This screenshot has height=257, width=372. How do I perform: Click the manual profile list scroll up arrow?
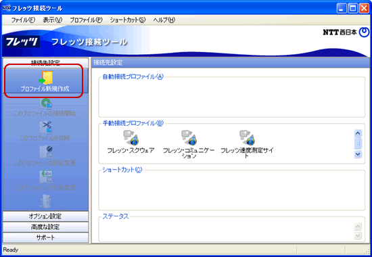(x=358, y=133)
